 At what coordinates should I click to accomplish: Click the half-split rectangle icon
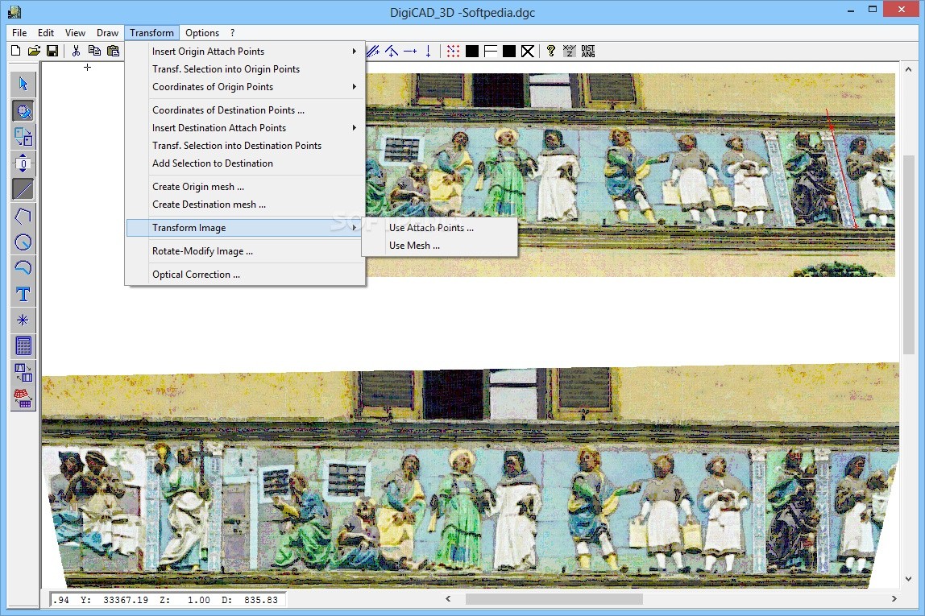[490, 52]
